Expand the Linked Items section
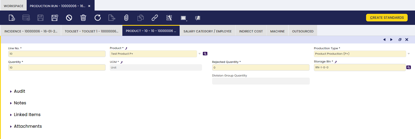 [x=27, y=115]
